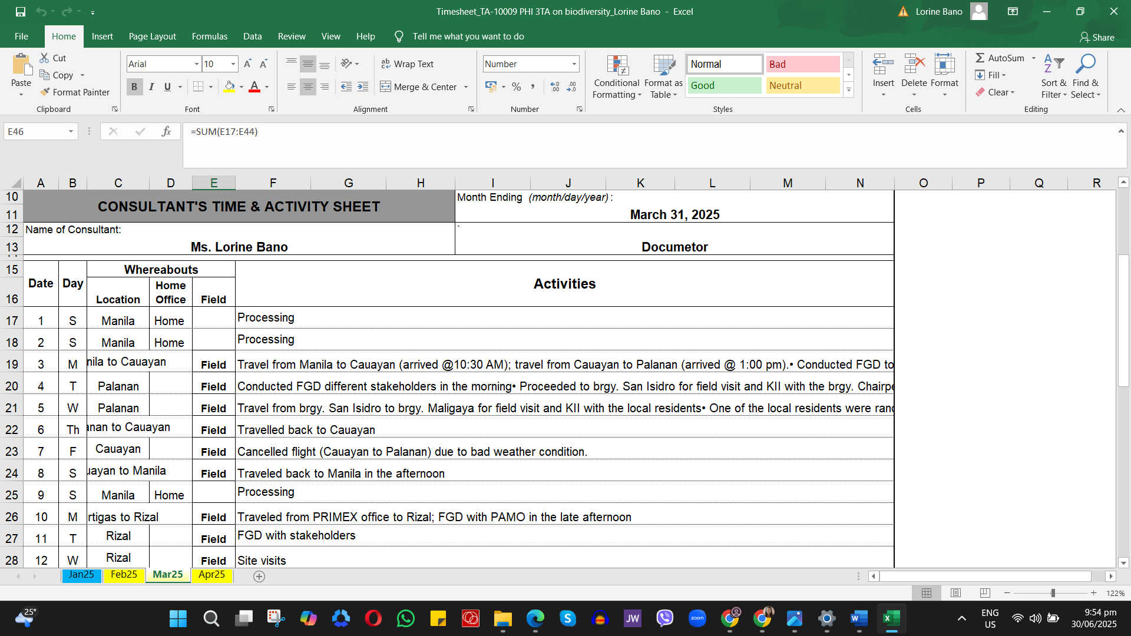The image size is (1131, 636).
Task: Open the File tab
Action: tap(21, 36)
